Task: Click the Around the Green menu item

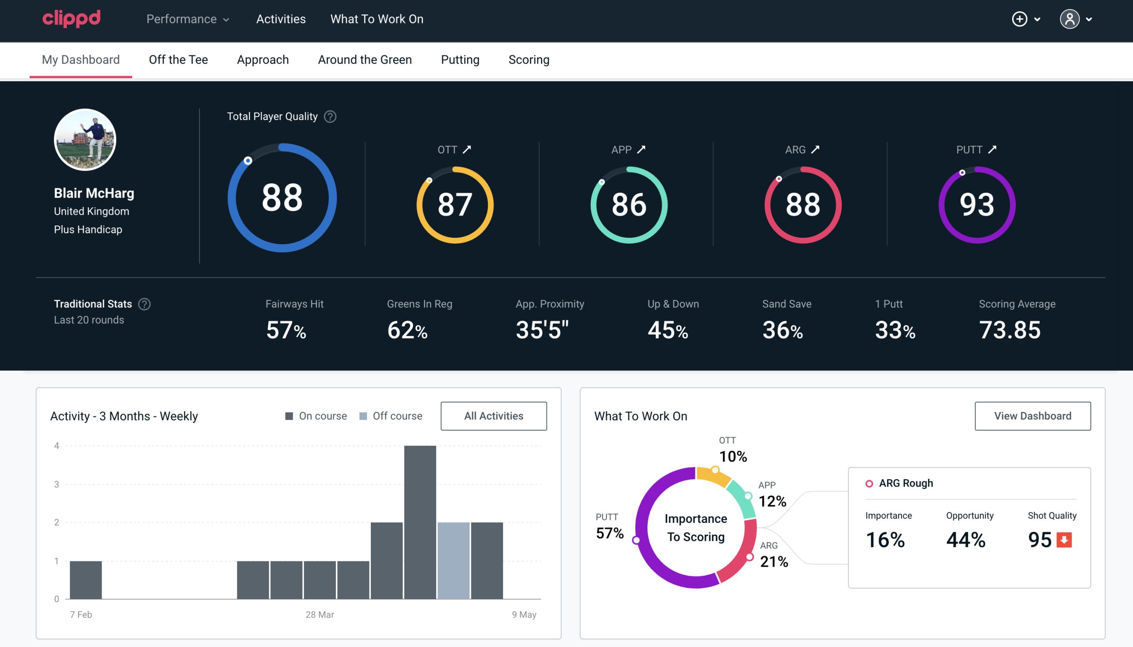Action: [364, 59]
